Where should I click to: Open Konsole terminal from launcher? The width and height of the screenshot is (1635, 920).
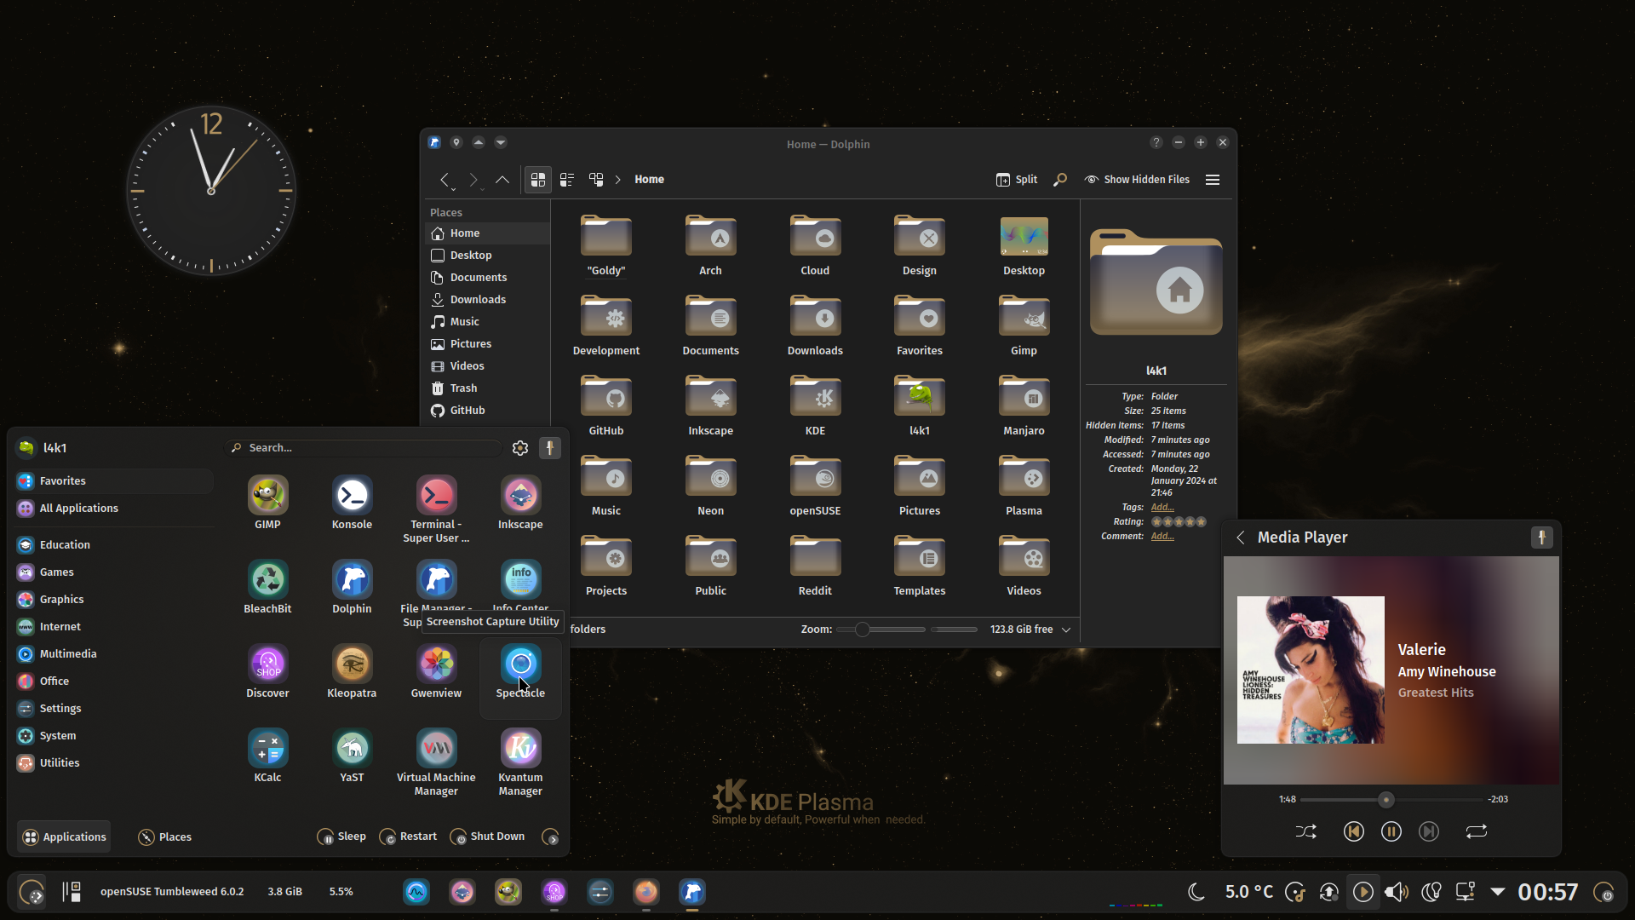coord(352,503)
